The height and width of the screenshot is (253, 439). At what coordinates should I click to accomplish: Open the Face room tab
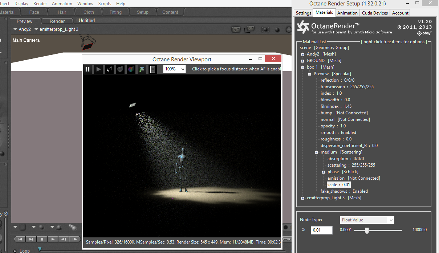pos(34,12)
